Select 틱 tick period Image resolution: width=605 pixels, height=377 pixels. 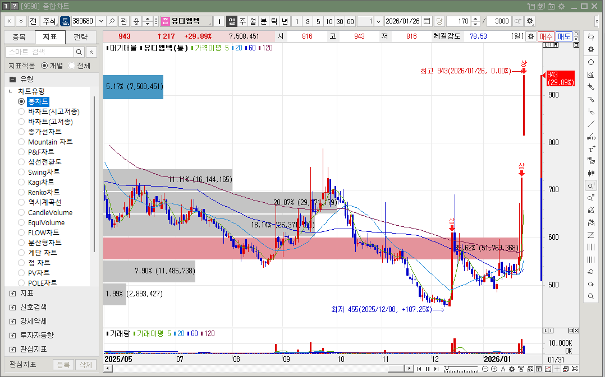pyautogui.click(x=274, y=21)
